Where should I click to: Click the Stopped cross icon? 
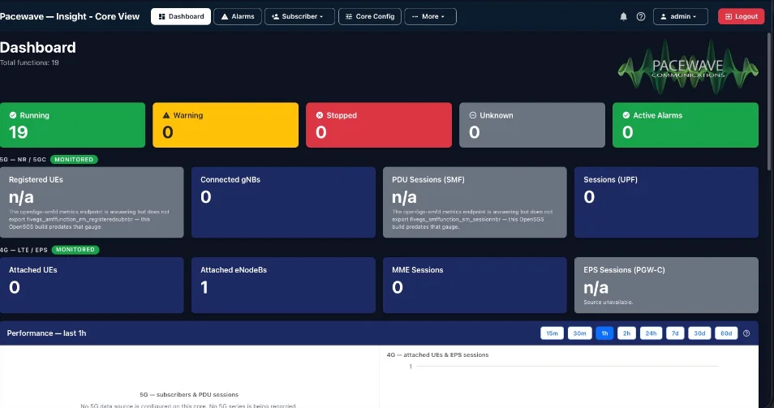[320, 115]
